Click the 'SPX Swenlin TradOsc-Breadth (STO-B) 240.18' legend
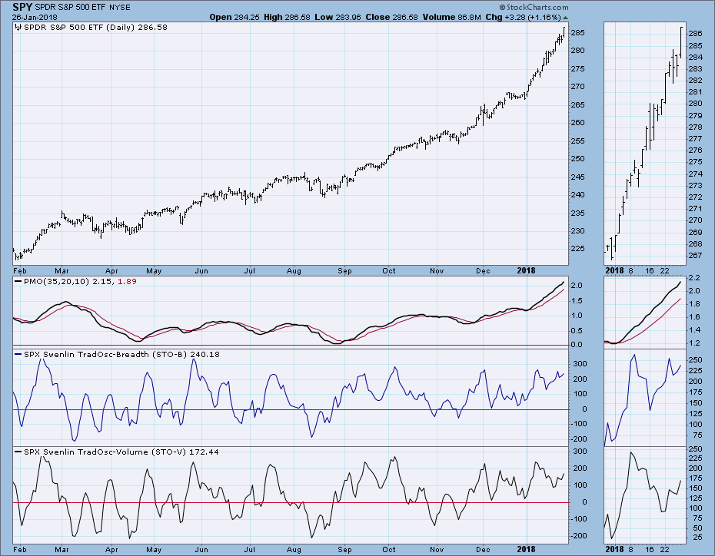 [x=121, y=354]
